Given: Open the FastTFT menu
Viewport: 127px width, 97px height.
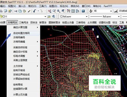Looking at the screenshot, I should tap(108, 6).
